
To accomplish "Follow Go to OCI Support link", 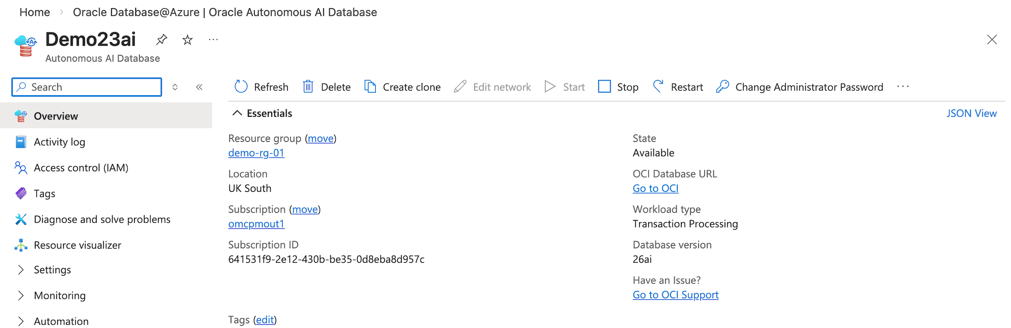I will [x=675, y=295].
